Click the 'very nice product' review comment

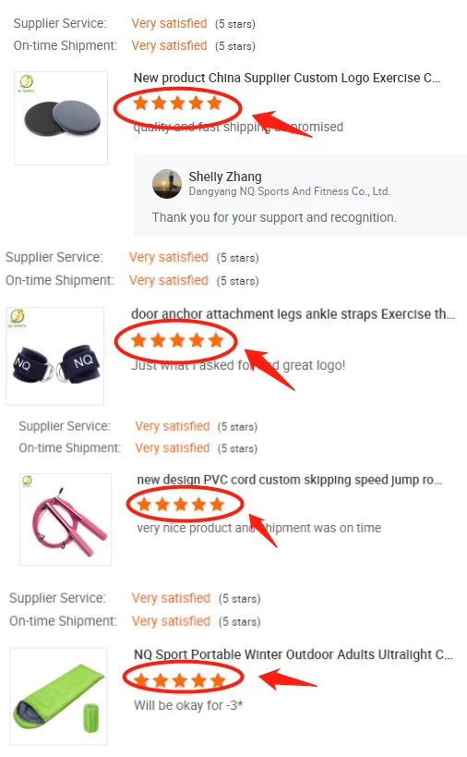[258, 528]
